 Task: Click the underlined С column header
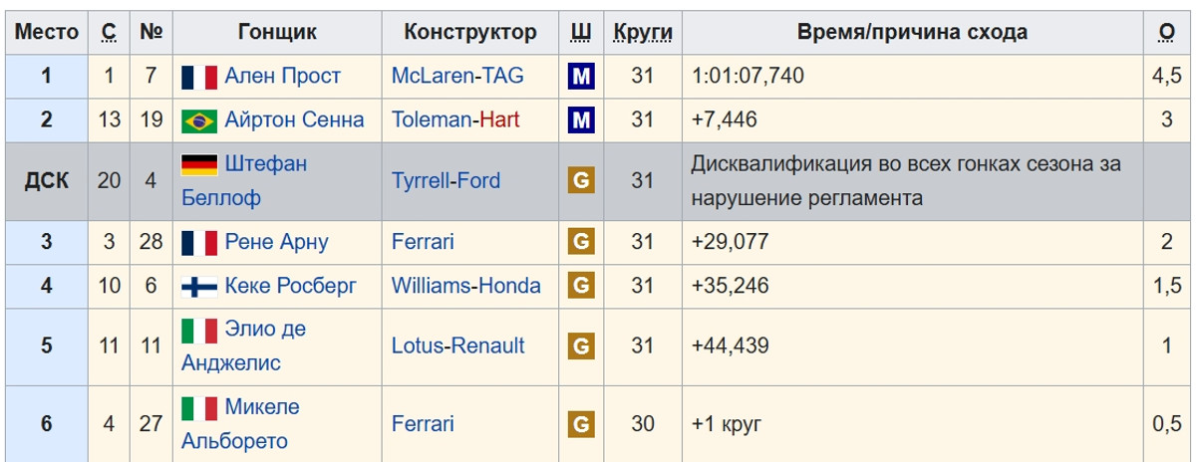[x=109, y=32]
